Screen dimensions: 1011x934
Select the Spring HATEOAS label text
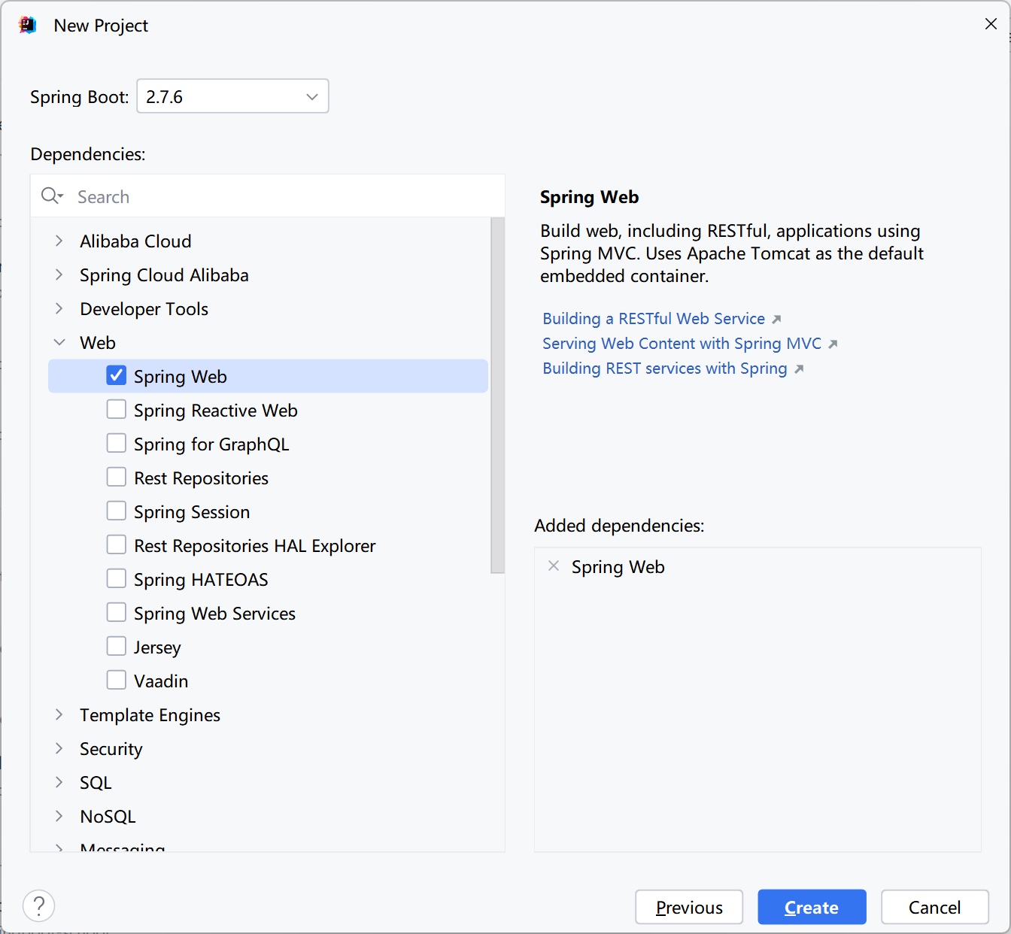tap(201, 580)
